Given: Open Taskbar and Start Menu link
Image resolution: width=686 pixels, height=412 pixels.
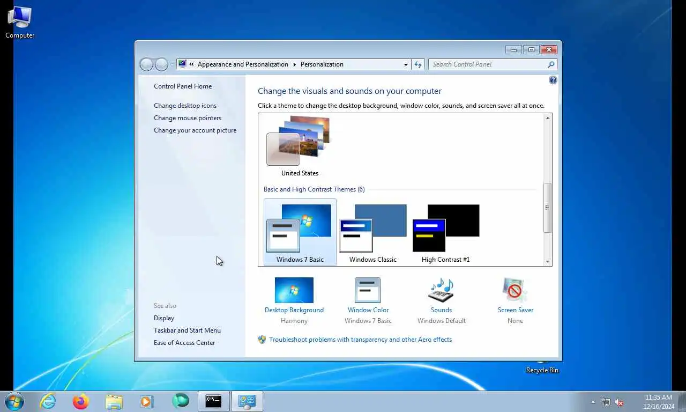Looking at the screenshot, I should coord(187,330).
